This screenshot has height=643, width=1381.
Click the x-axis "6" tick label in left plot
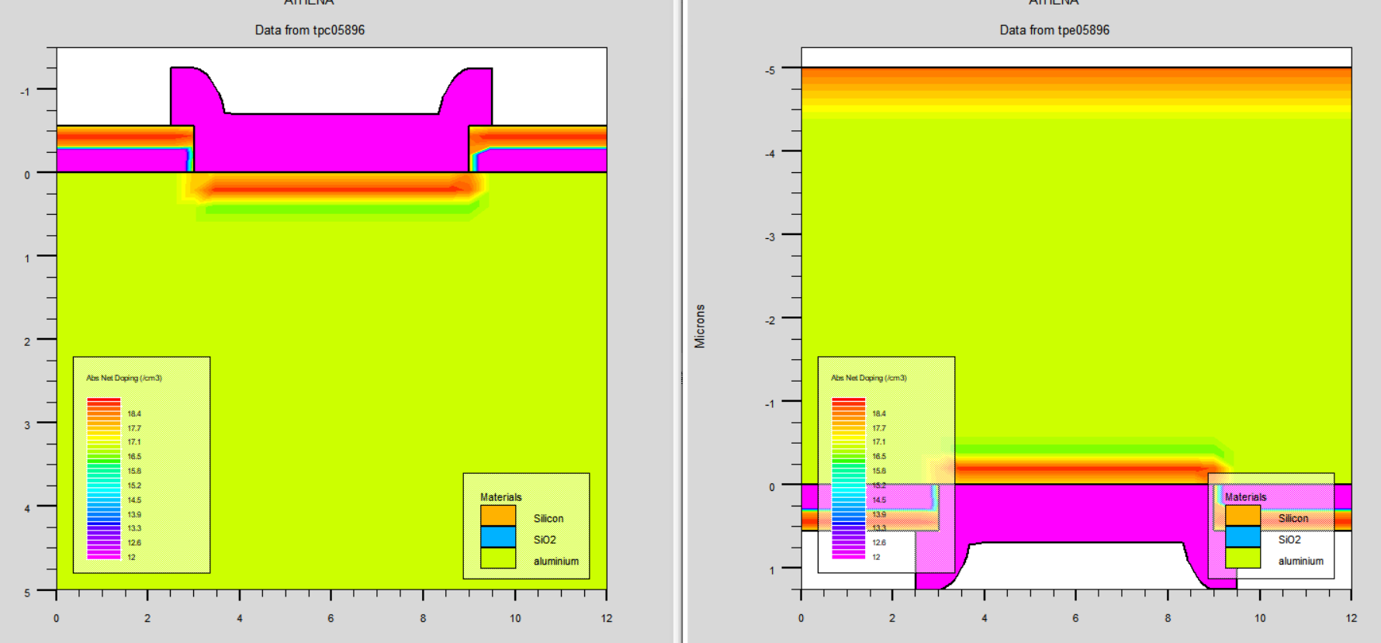(x=331, y=618)
